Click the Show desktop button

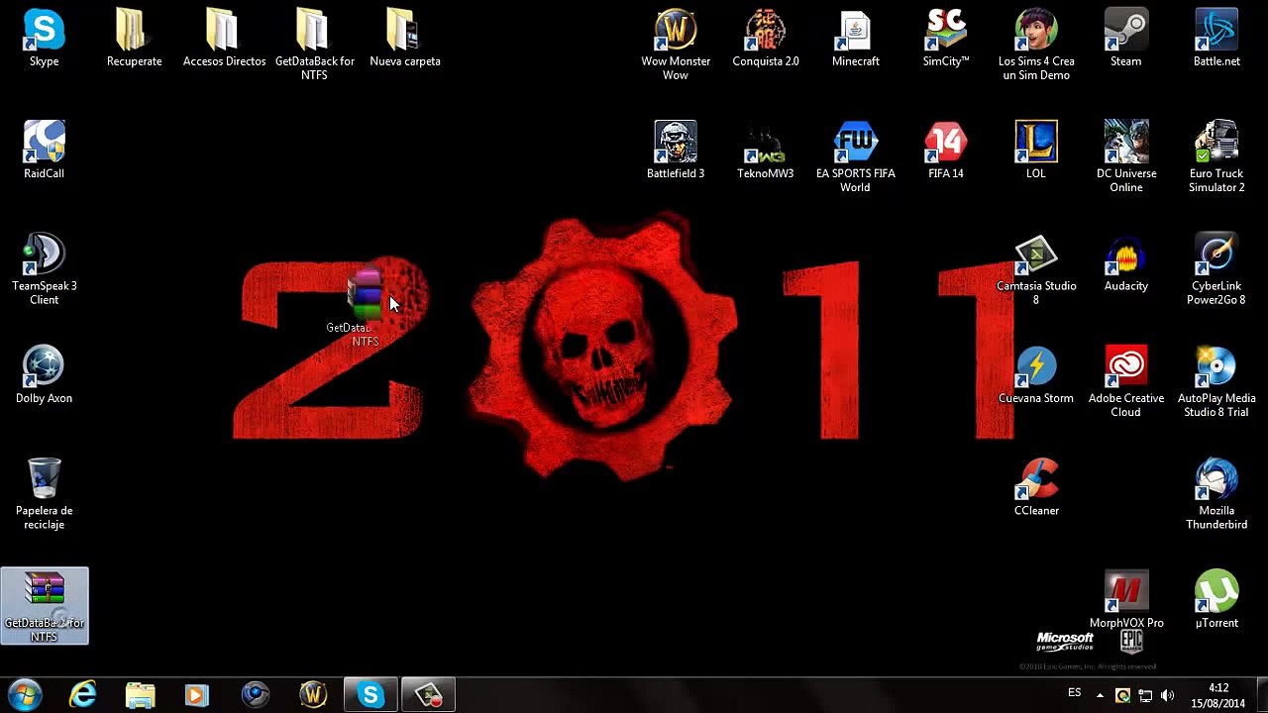tap(1260, 695)
